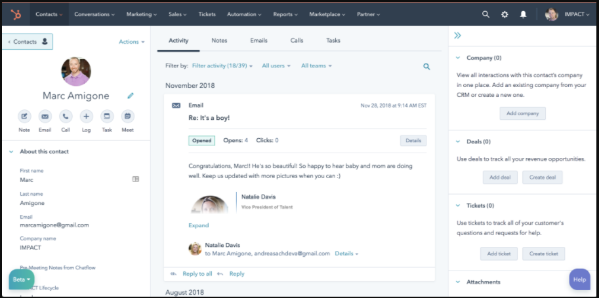This screenshot has width=599, height=298.
Task: Collapse the Tickets (0) section
Action: pos(458,206)
